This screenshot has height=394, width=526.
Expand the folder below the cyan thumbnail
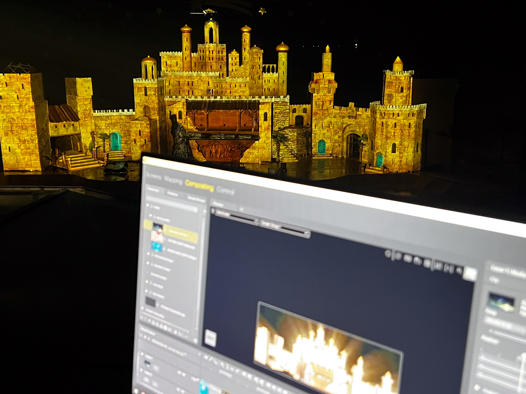tap(148, 254)
